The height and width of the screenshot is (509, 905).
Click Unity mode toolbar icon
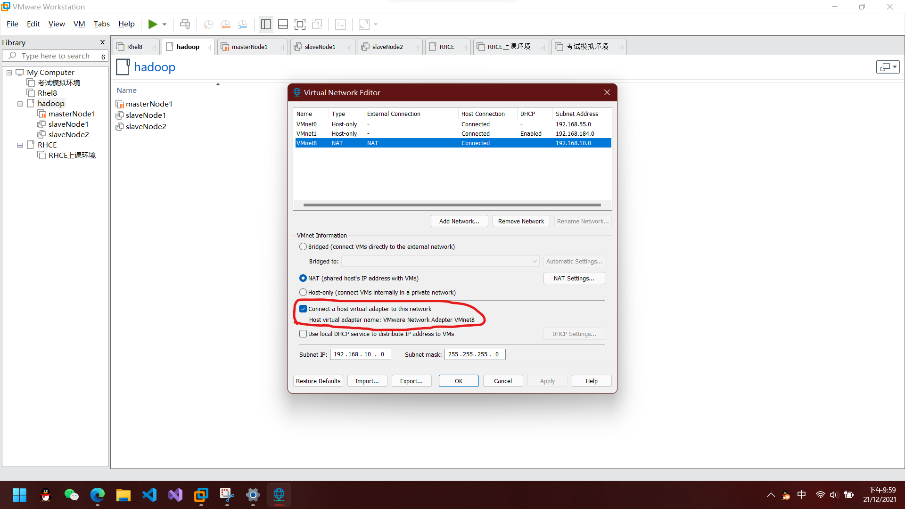point(317,24)
